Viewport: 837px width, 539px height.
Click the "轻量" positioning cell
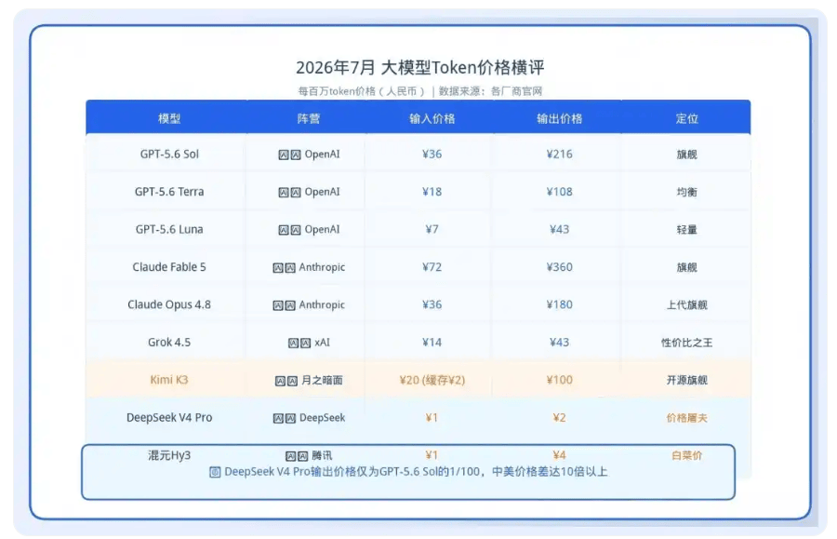click(686, 230)
